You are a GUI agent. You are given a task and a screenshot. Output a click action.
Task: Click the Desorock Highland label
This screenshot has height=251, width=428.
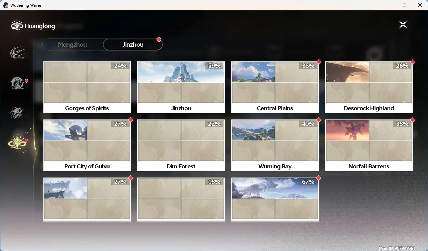[x=369, y=108]
